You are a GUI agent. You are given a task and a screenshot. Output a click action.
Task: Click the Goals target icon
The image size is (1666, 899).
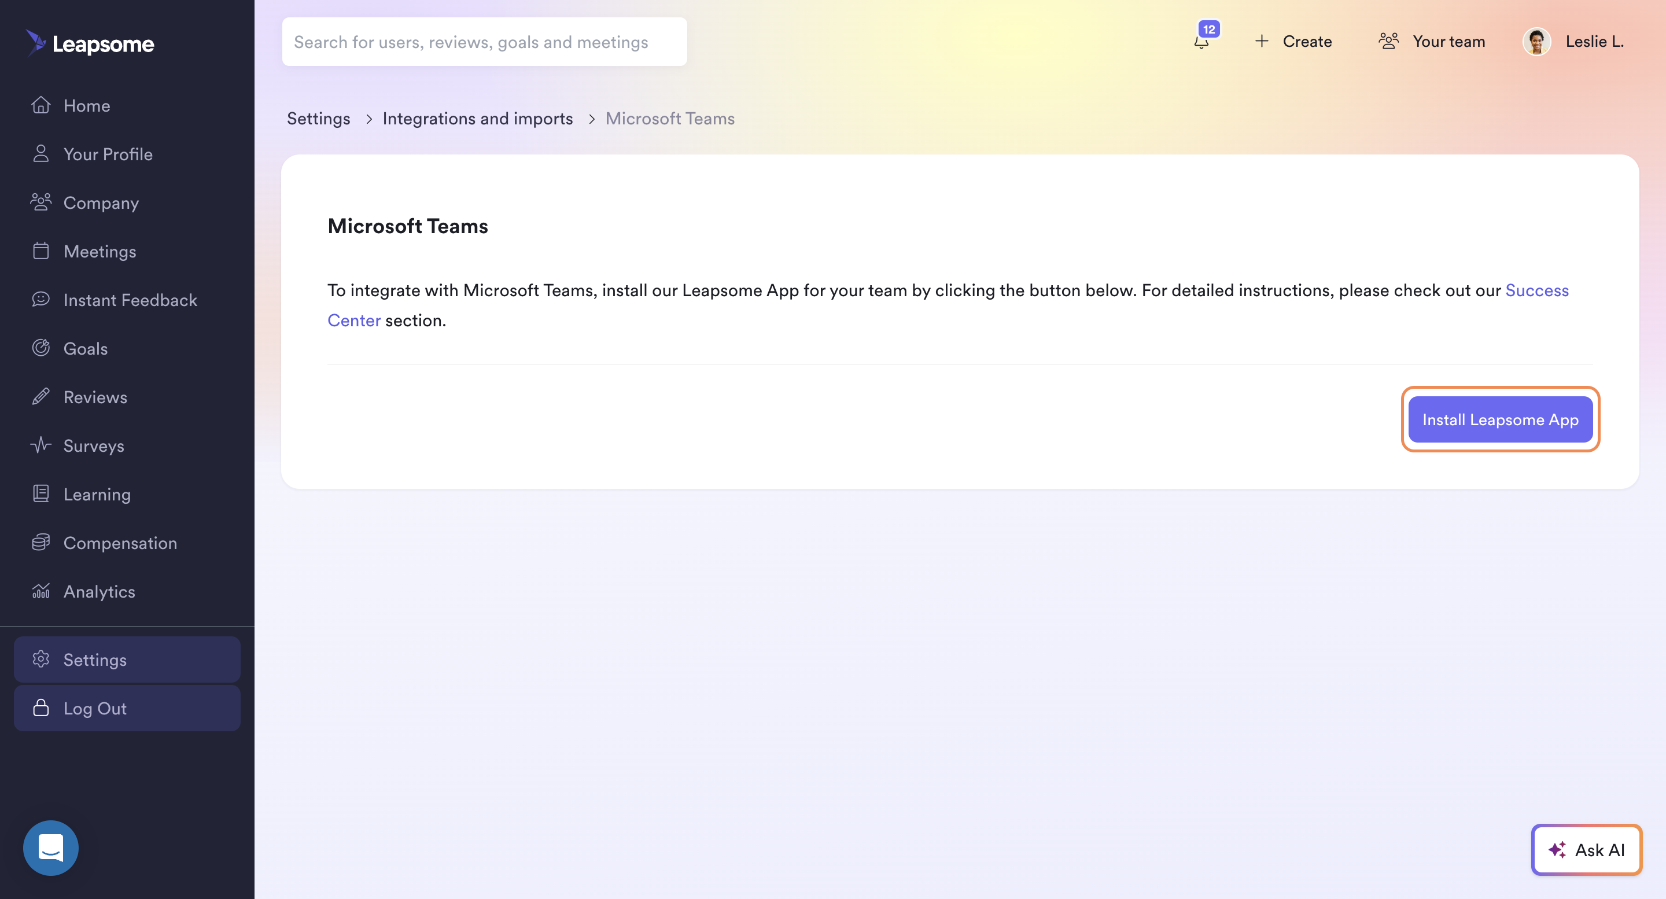click(x=40, y=347)
